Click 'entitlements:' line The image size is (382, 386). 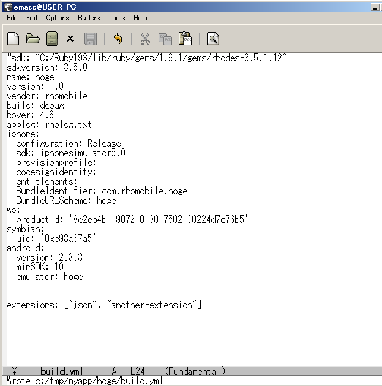(x=46, y=182)
